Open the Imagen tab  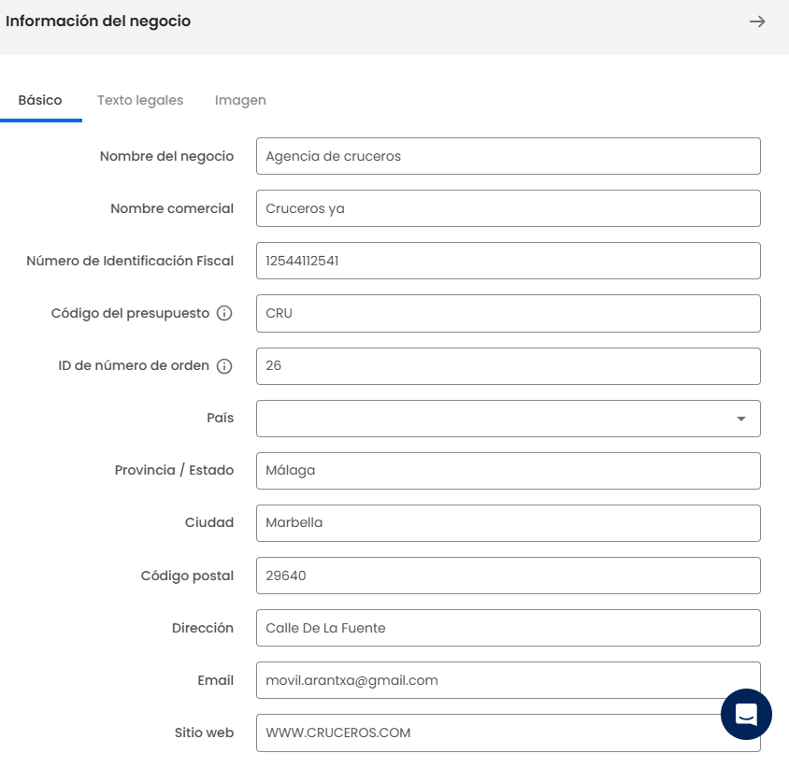click(x=240, y=99)
